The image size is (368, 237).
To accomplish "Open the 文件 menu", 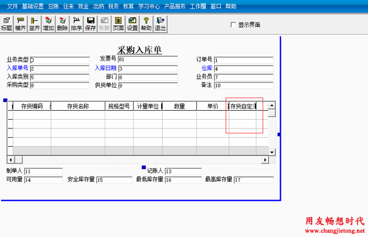I will 12,6.
